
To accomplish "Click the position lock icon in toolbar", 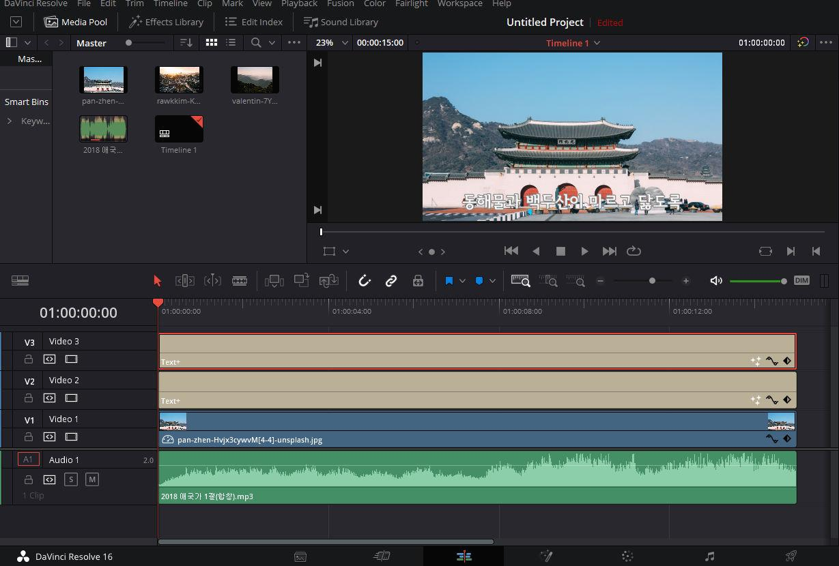I will tap(418, 281).
